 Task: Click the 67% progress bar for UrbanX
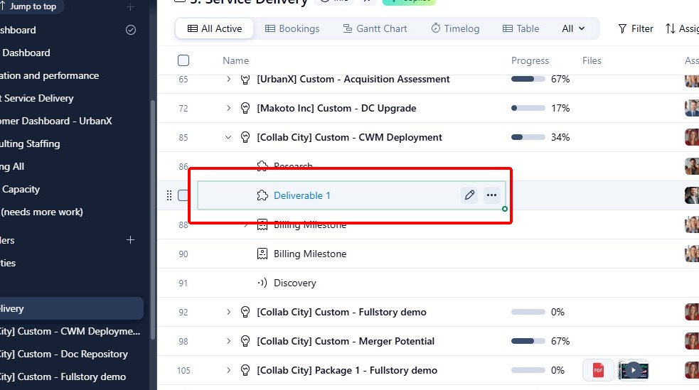[x=528, y=80]
